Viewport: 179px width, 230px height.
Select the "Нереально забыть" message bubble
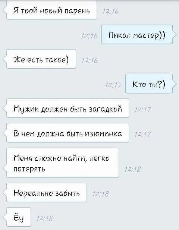click(x=47, y=192)
